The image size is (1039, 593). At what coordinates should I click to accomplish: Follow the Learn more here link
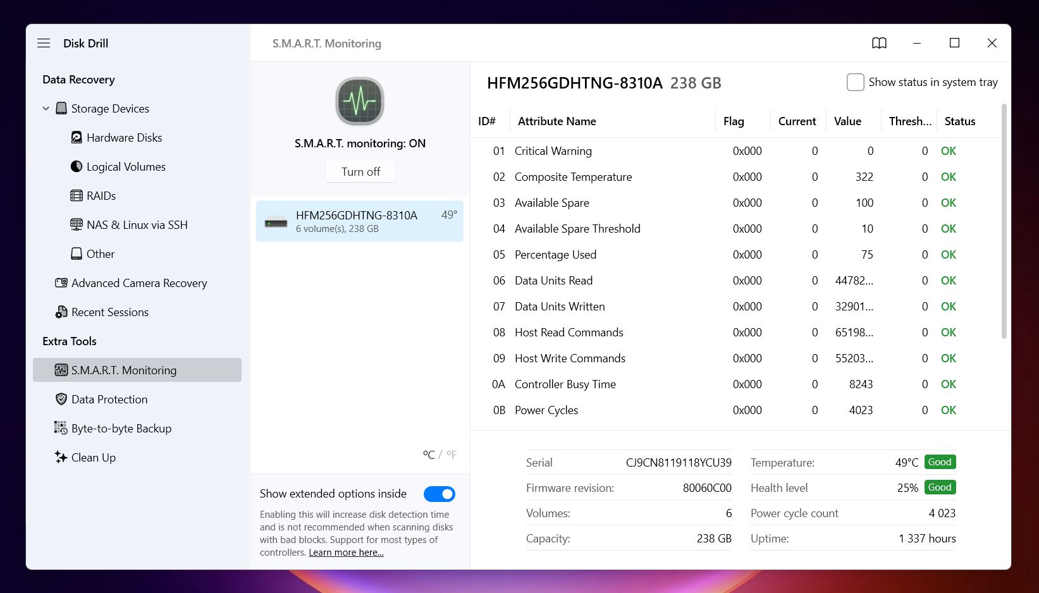(x=346, y=553)
